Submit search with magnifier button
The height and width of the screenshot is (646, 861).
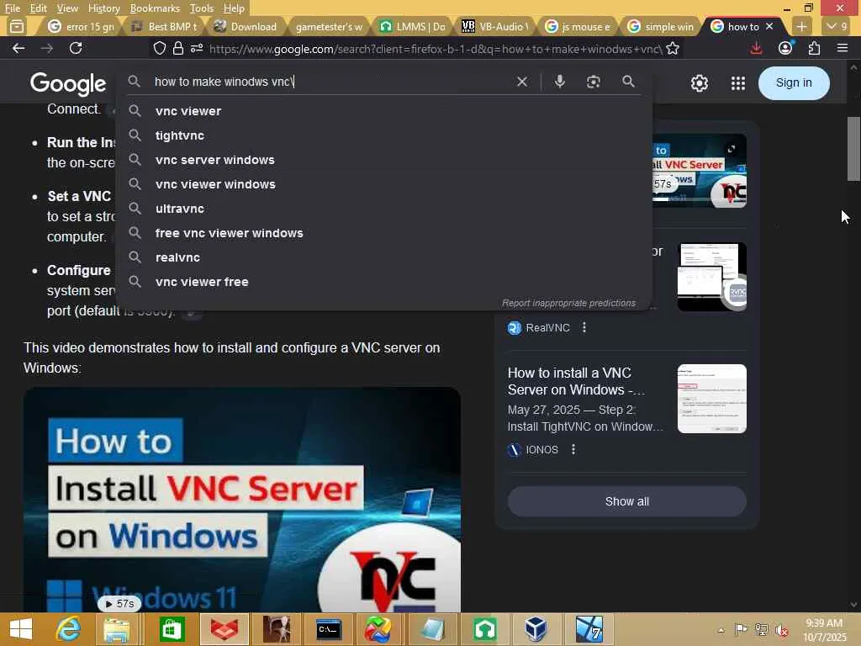629,82
